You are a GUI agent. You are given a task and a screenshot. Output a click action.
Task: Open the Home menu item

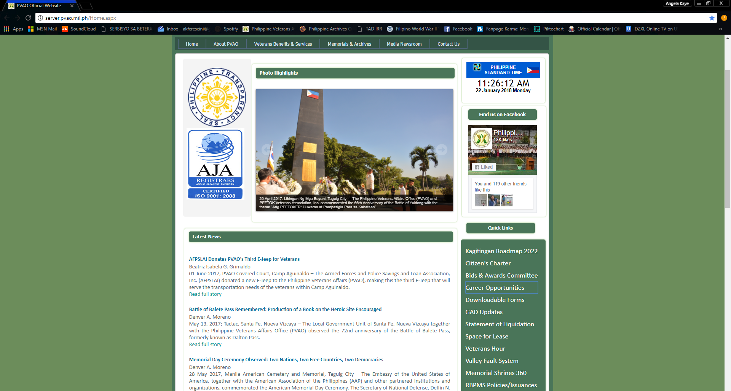pos(192,44)
